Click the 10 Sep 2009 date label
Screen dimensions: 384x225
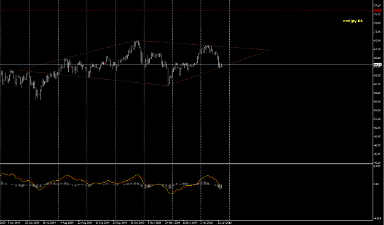103,223
